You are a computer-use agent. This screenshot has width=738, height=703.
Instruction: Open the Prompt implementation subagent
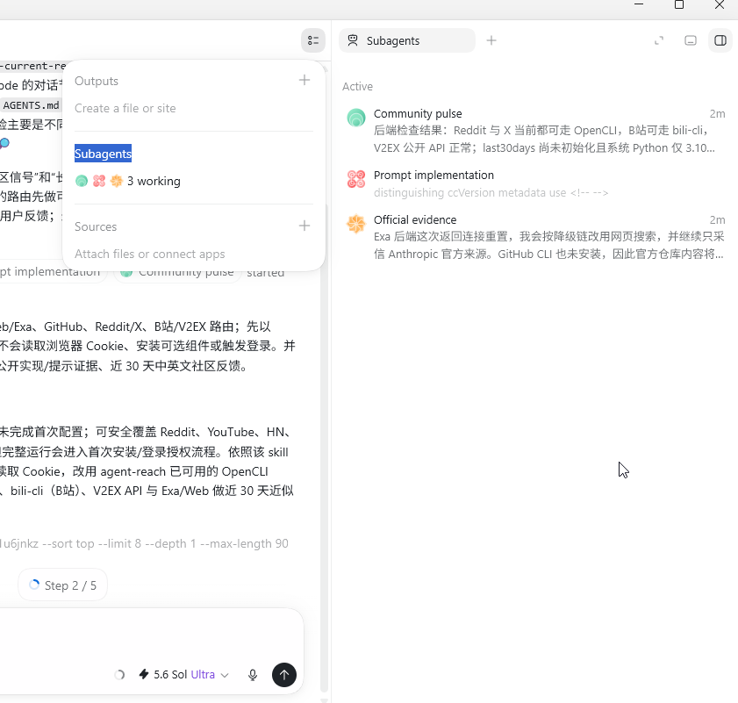[535, 183]
